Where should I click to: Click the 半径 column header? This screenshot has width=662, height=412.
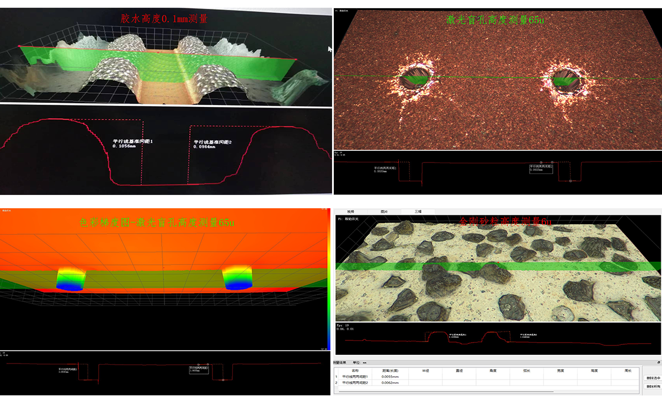click(x=425, y=371)
